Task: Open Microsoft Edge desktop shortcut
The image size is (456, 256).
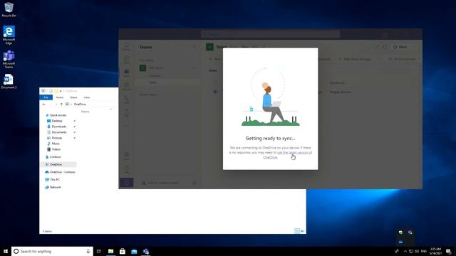Action: point(9,35)
